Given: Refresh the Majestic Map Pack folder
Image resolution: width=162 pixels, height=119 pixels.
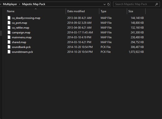Looking at the screenshot, I should pos(108,4).
